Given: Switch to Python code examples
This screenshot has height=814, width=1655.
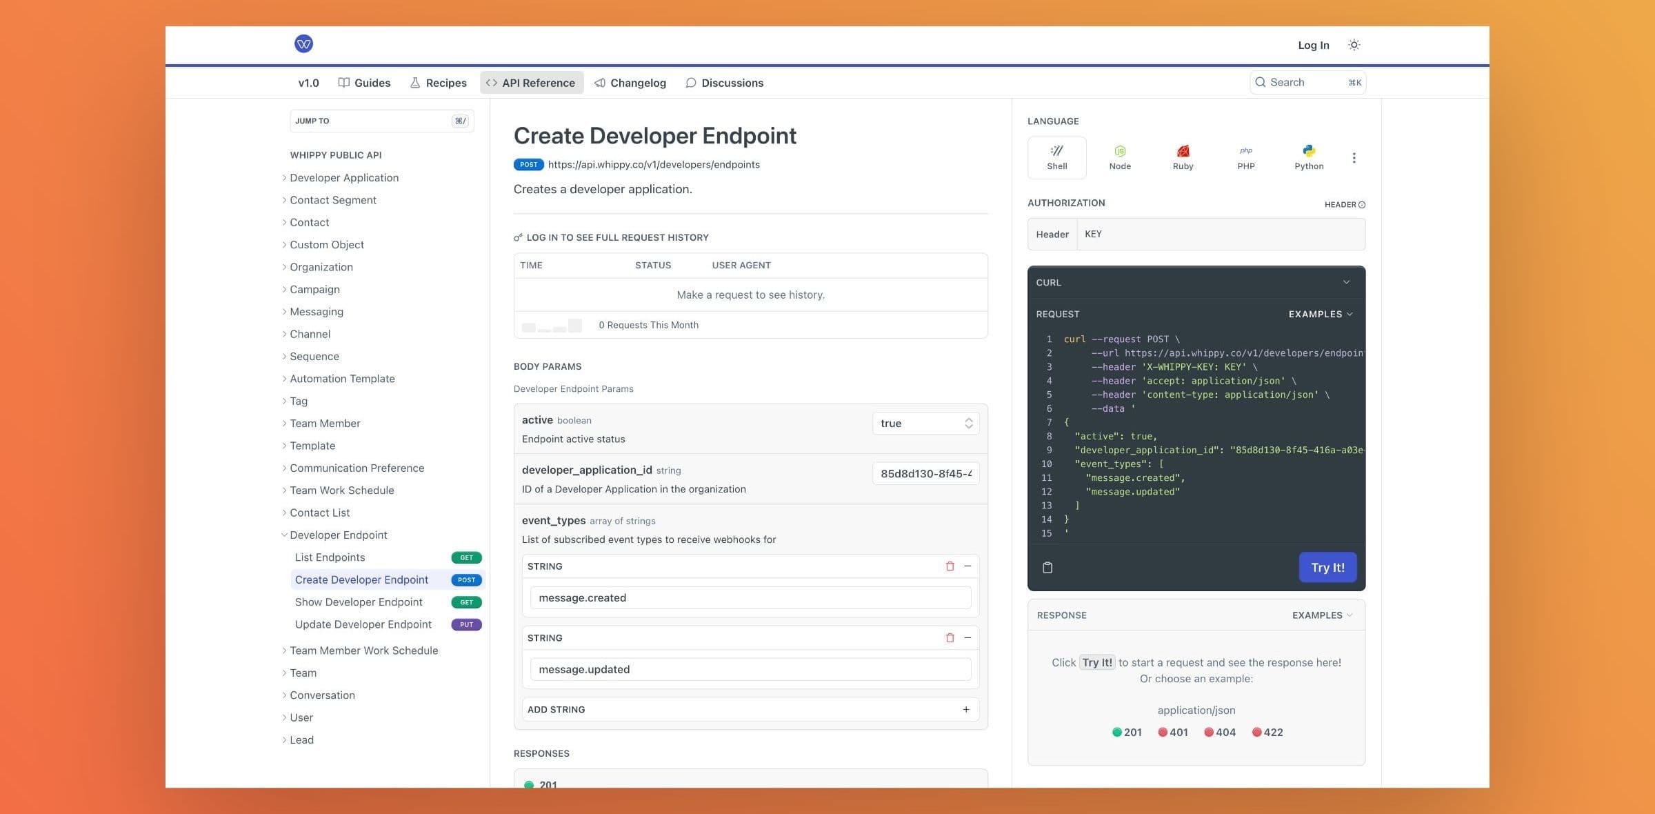Looking at the screenshot, I should [x=1308, y=157].
